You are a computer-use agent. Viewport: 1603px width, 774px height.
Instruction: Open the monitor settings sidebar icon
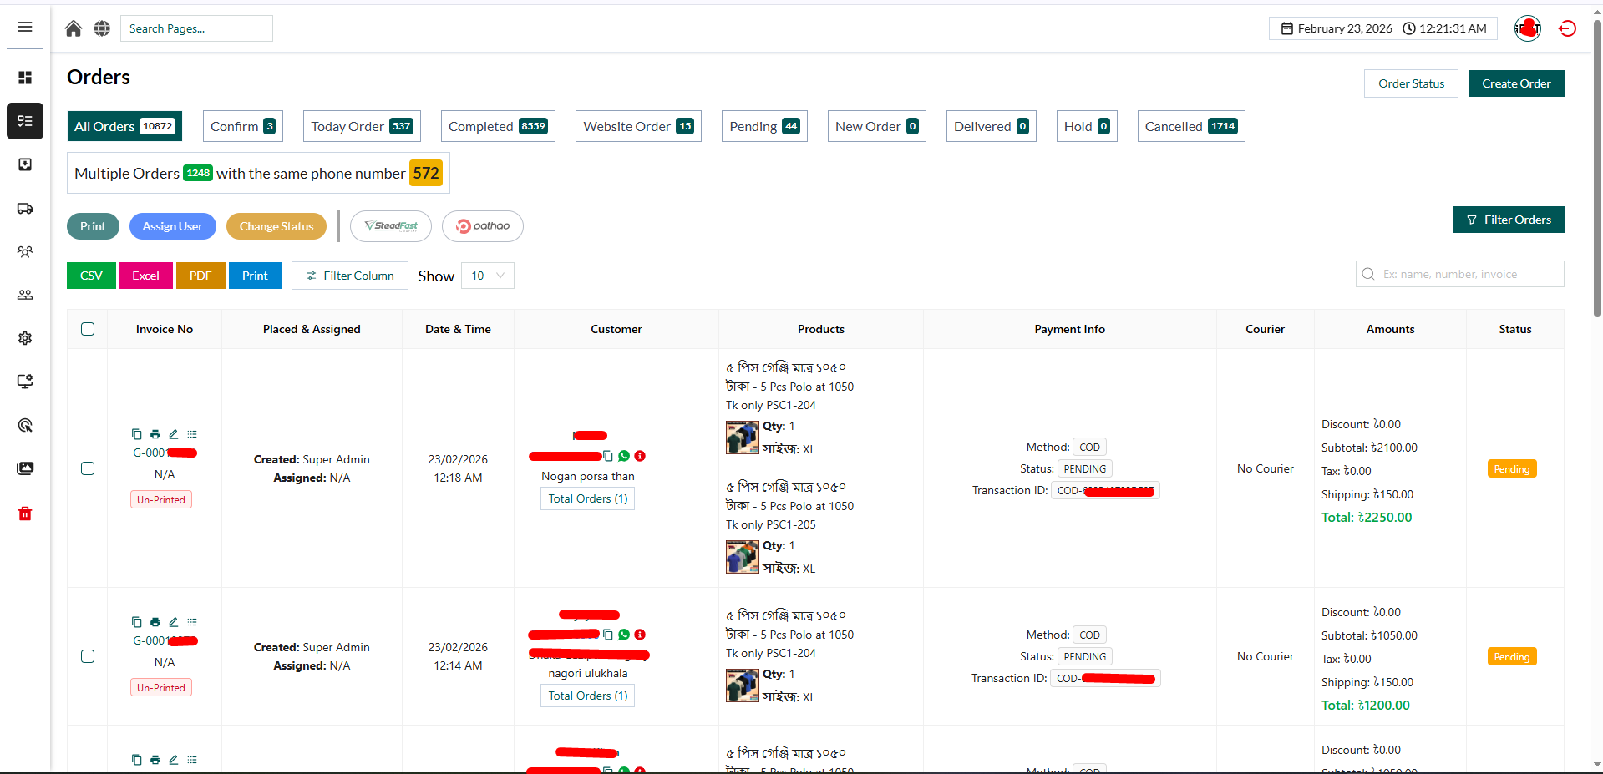click(x=25, y=382)
